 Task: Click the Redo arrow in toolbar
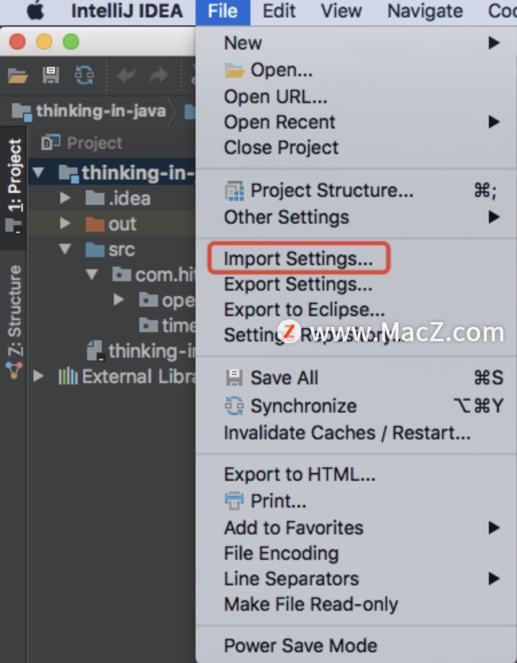click(x=159, y=76)
